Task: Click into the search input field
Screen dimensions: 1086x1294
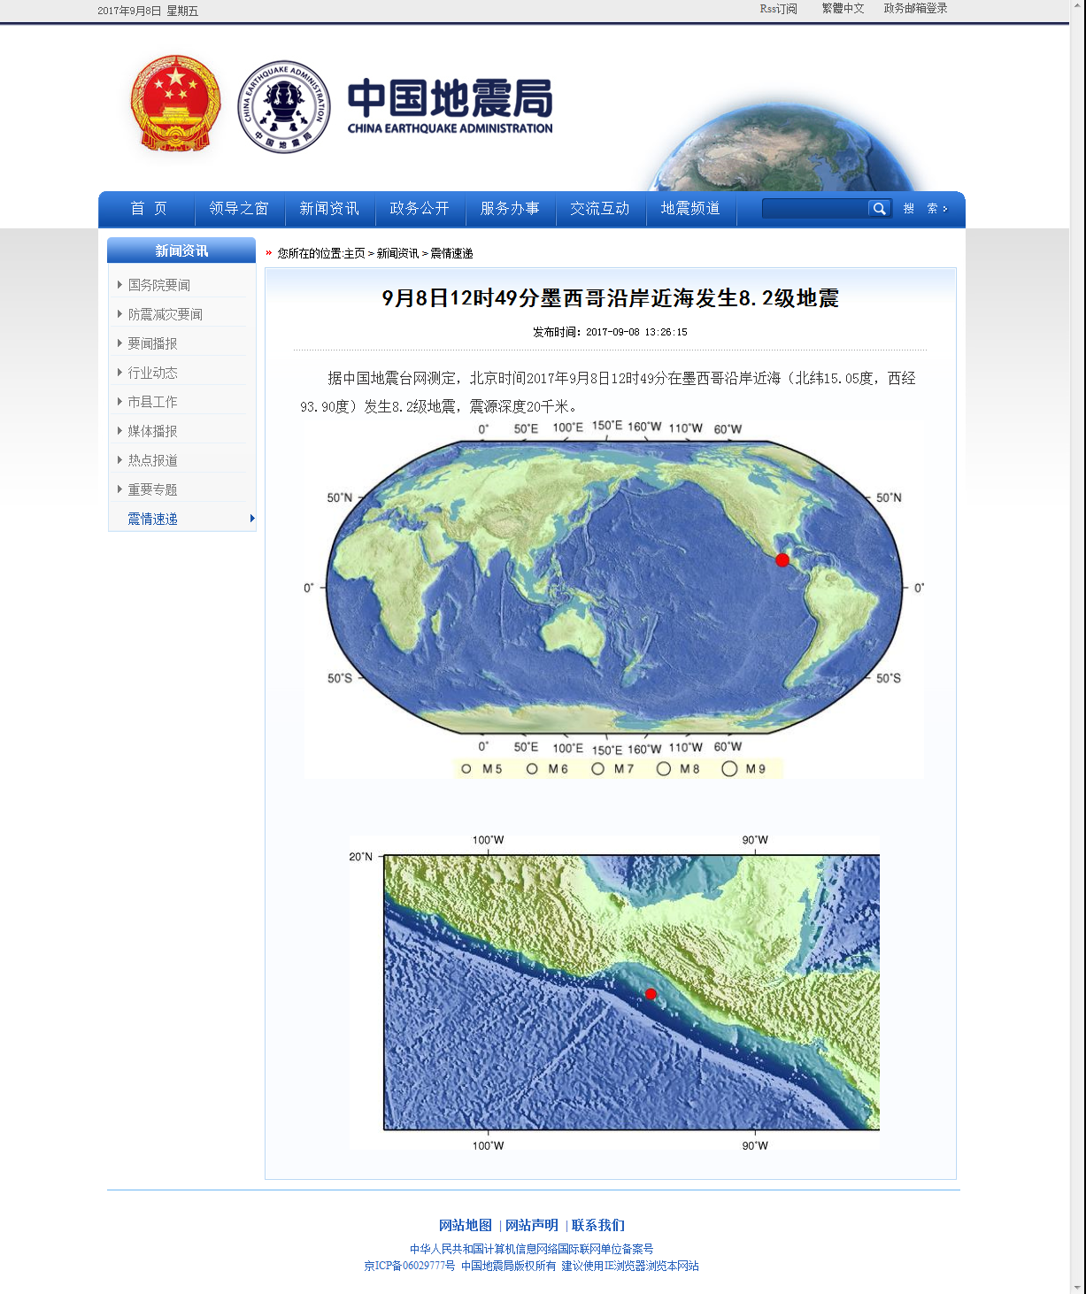Action: tap(814, 209)
